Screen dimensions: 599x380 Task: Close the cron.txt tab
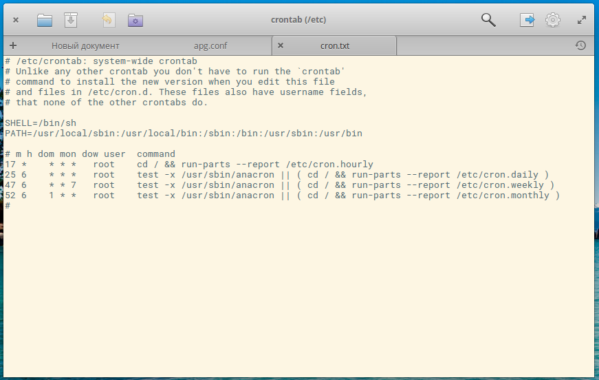[x=280, y=46]
